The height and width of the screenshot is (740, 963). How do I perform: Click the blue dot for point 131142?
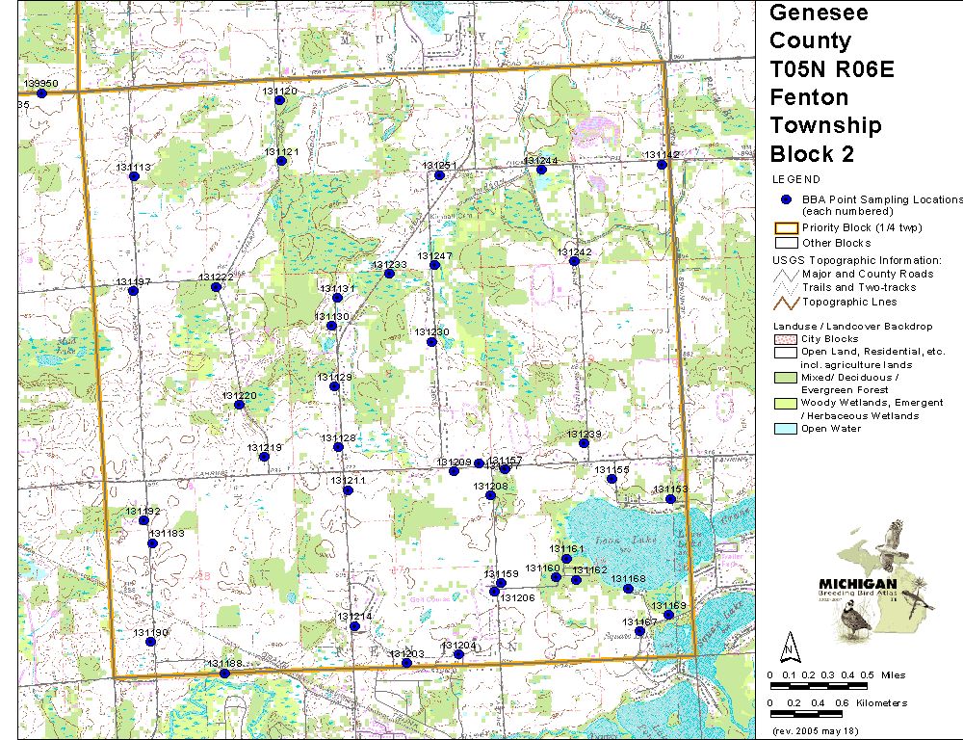662,165
